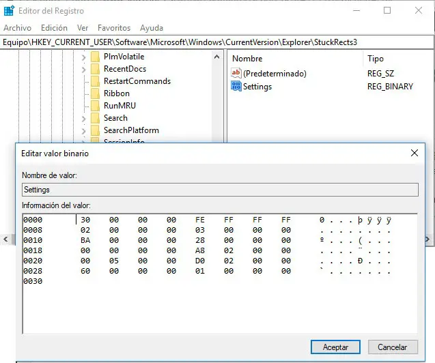Click the (Predeterminado) string value icon
The height and width of the screenshot is (363, 435).
tap(236, 73)
